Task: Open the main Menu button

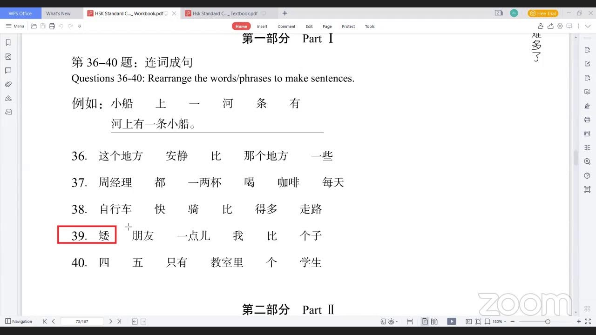Action: pos(15,26)
